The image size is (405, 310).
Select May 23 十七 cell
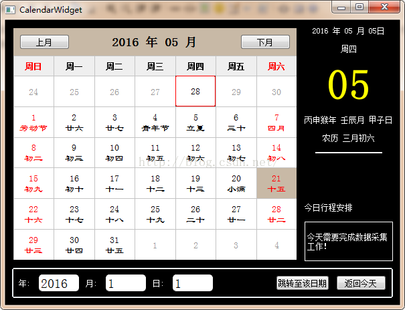[x=74, y=214]
